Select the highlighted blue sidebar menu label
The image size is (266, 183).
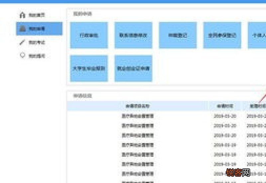click(x=37, y=29)
